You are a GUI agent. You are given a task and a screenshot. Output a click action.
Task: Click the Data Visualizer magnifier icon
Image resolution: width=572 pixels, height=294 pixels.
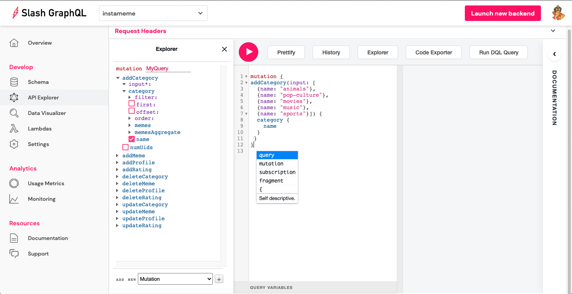[14, 113]
